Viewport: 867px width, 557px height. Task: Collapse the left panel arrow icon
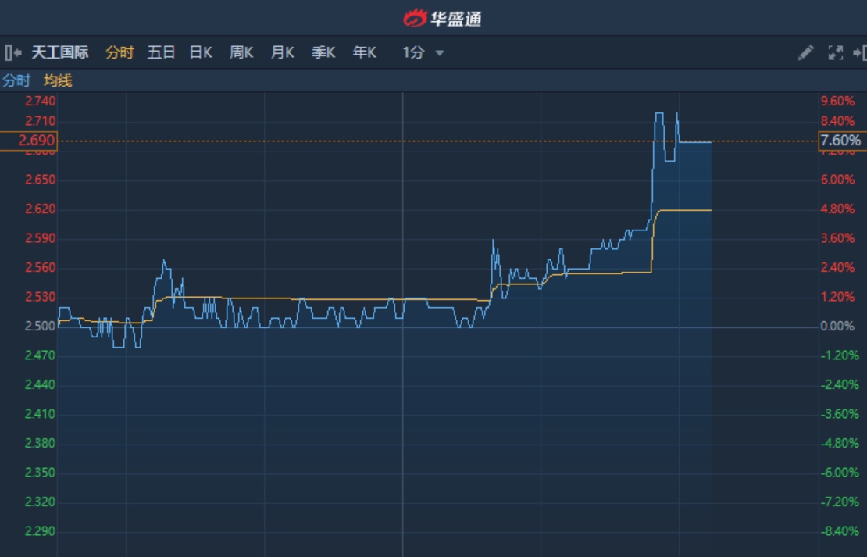tap(12, 52)
